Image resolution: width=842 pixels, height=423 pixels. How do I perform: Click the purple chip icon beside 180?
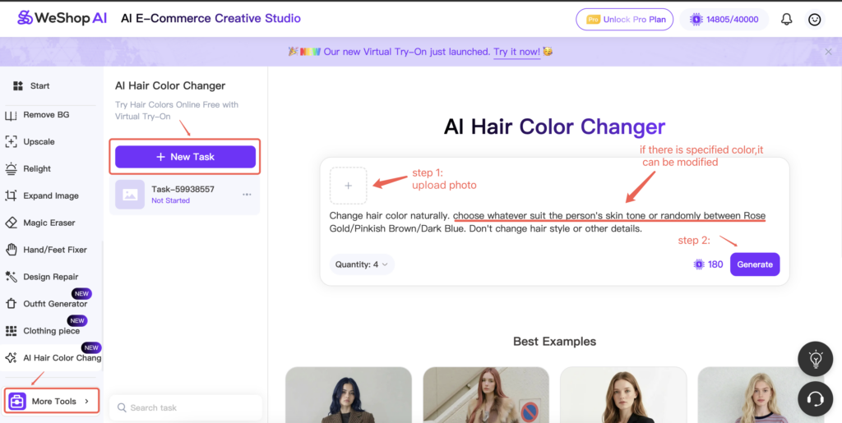click(699, 264)
